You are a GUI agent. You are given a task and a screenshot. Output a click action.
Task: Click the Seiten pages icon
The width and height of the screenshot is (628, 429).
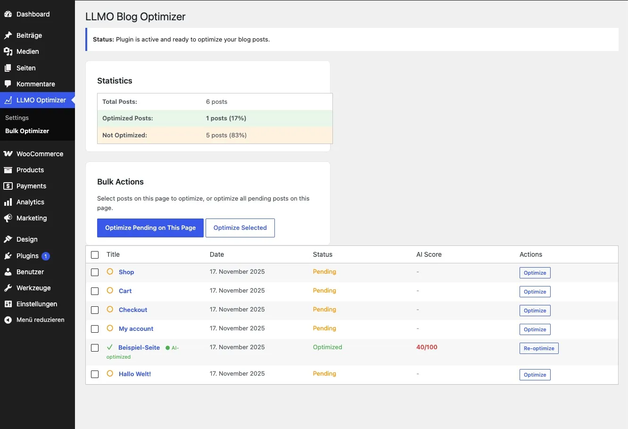pyautogui.click(x=8, y=68)
